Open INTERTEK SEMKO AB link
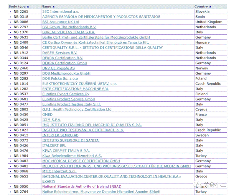The width and height of the screenshot is (234, 195). [60, 135]
